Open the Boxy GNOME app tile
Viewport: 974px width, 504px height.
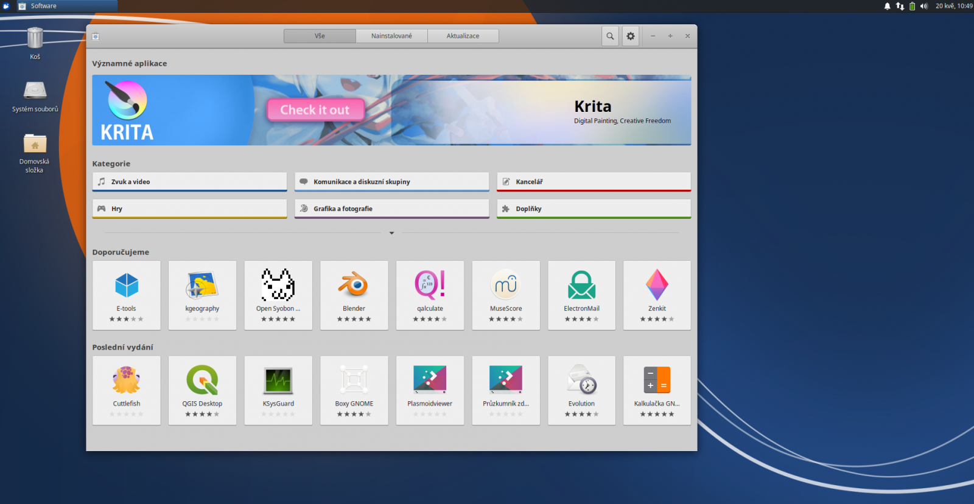354,390
